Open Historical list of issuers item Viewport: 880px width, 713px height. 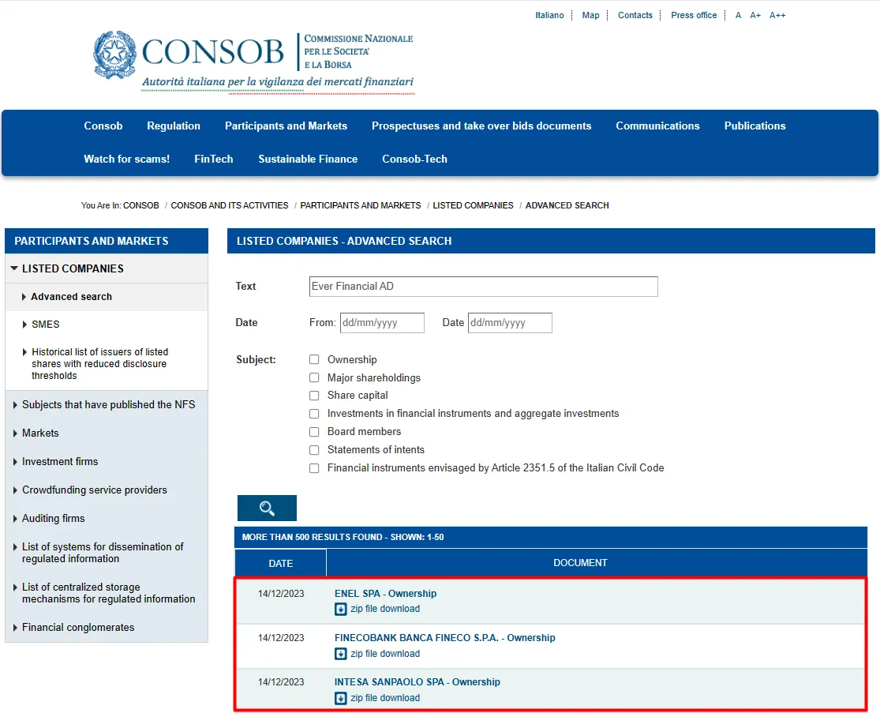pyautogui.click(x=99, y=364)
